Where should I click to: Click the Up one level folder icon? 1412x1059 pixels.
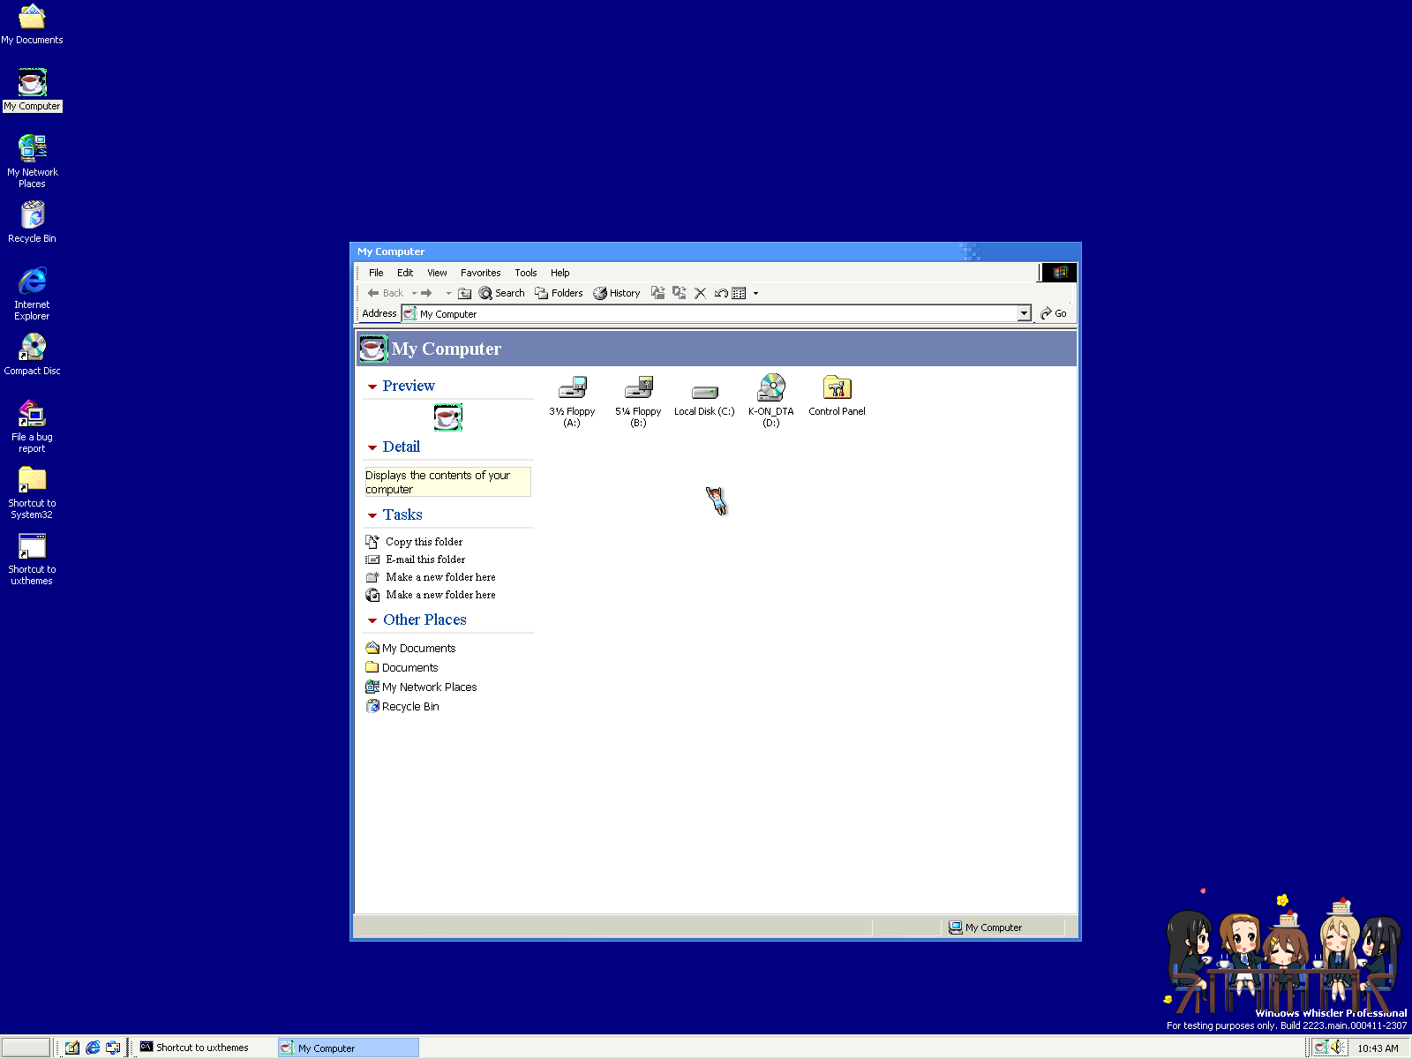(x=464, y=293)
